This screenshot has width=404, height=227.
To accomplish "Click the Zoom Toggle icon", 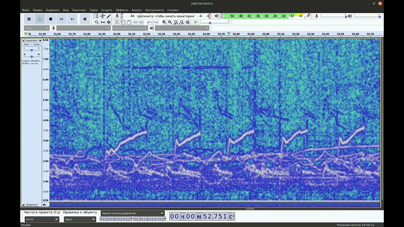I will [x=188, y=22].
